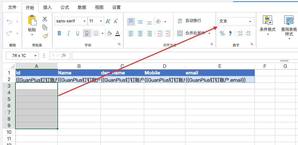
Task: Open the name box 7R x 1C dropdown
Action: click(x=35, y=56)
